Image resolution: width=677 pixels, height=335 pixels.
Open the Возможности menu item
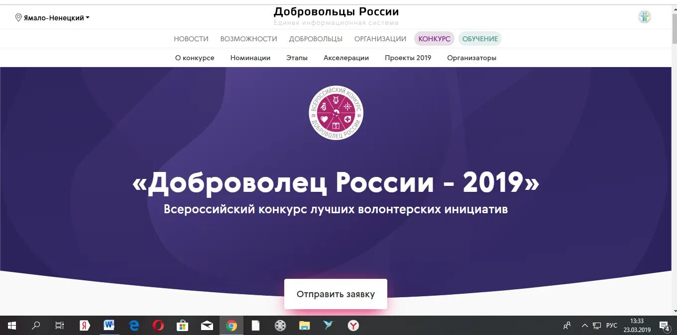(x=248, y=39)
